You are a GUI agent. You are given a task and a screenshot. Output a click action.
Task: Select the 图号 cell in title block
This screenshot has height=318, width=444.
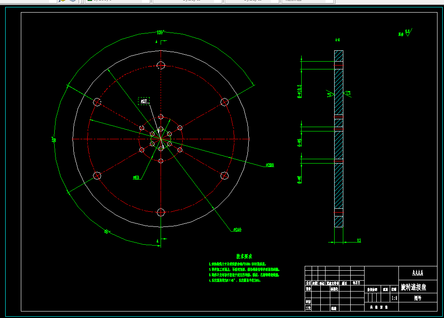point(418,298)
